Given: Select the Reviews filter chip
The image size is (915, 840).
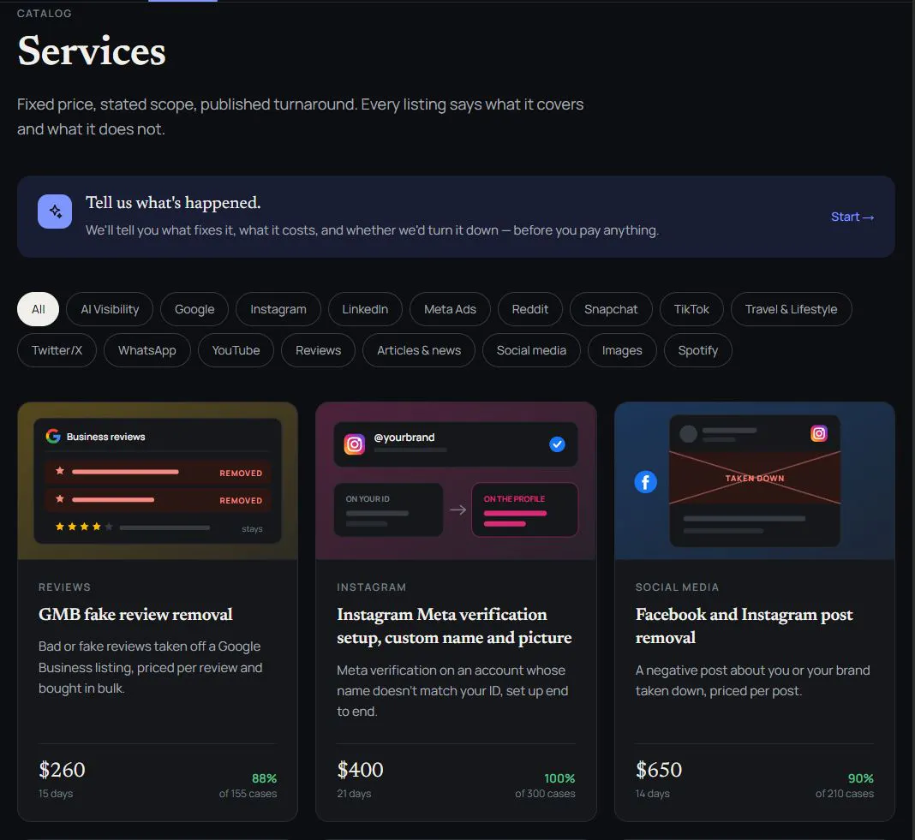Looking at the screenshot, I should click(x=318, y=350).
